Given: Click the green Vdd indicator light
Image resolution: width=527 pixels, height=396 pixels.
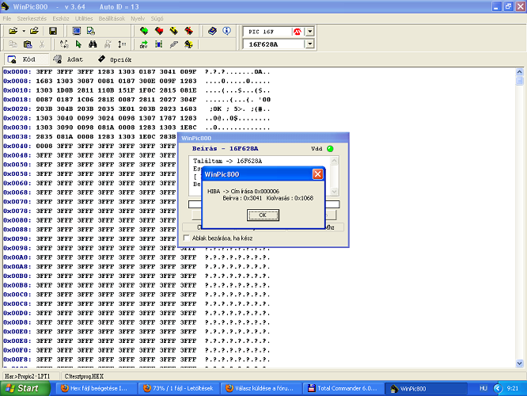Looking at the screenshot, I should click(x=330, y=149).
